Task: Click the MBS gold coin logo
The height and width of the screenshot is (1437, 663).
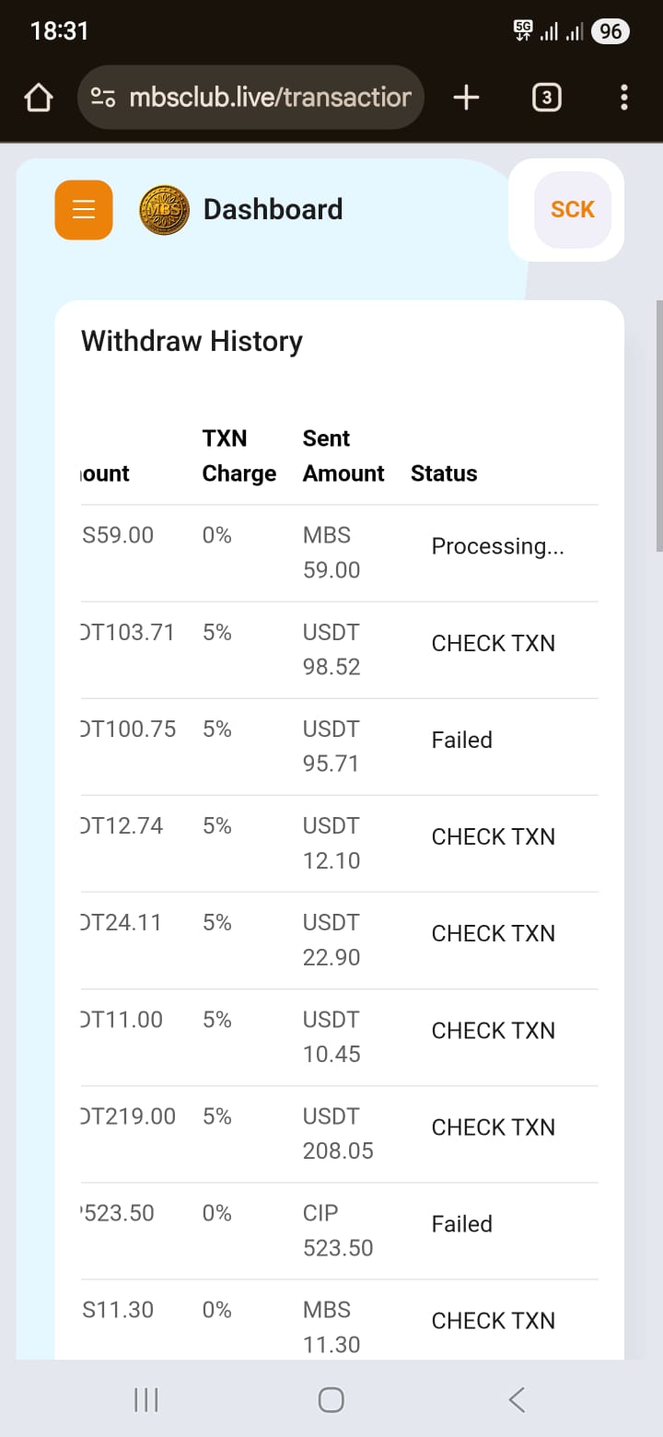Action: click(x=164, y=210)
